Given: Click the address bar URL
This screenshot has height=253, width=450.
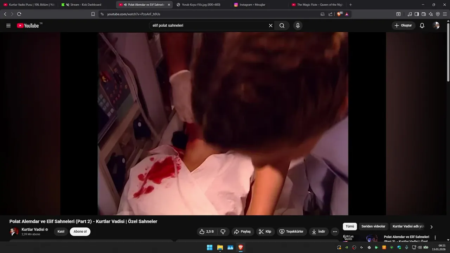Looking at the screenshot, I should point(134,14).
